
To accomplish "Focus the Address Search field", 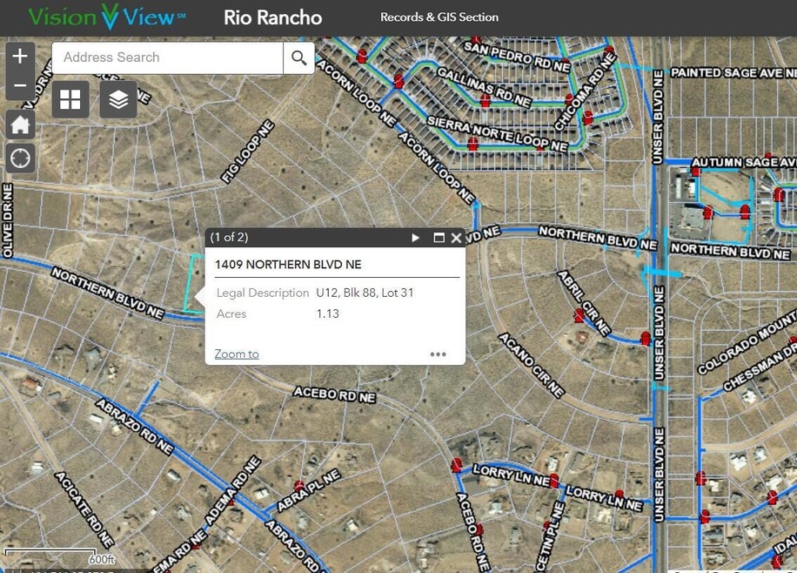I will [x=167, y=57].
